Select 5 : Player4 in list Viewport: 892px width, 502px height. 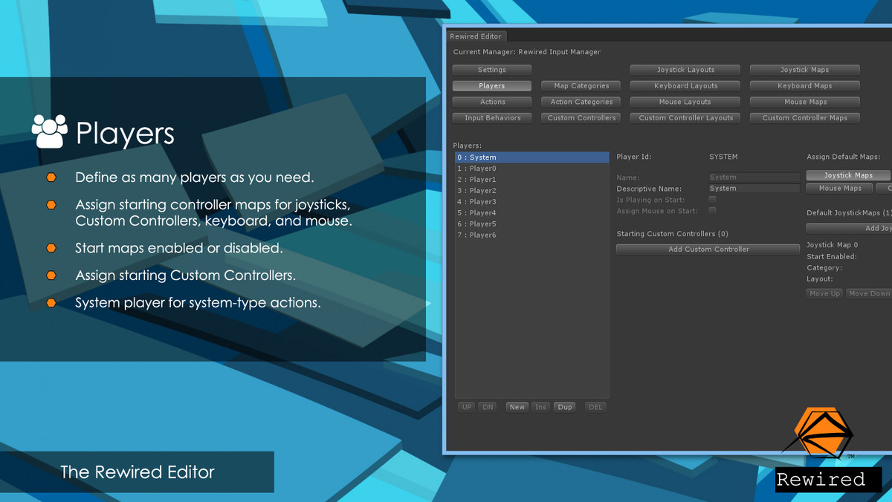[x=531, y=213]
